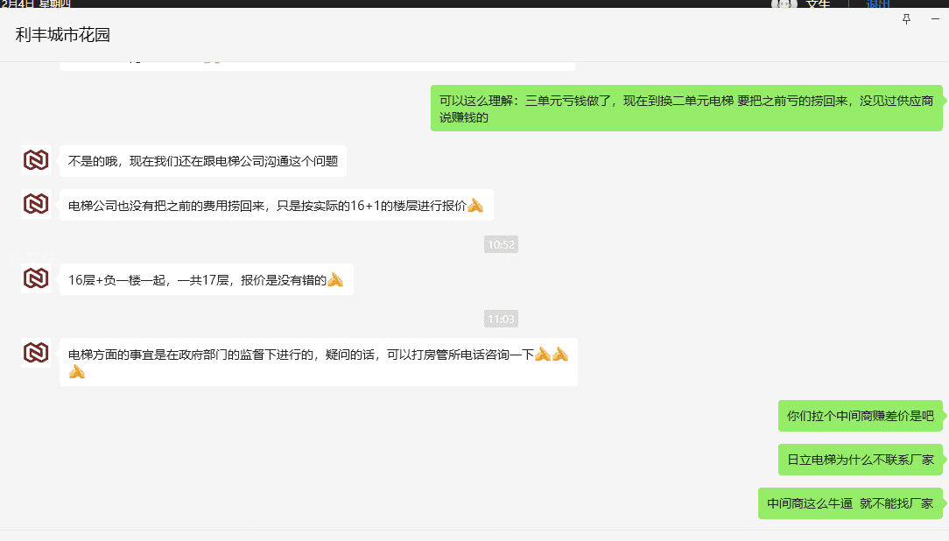Click the blue 退出 link at top

click(x=878, y=4)
